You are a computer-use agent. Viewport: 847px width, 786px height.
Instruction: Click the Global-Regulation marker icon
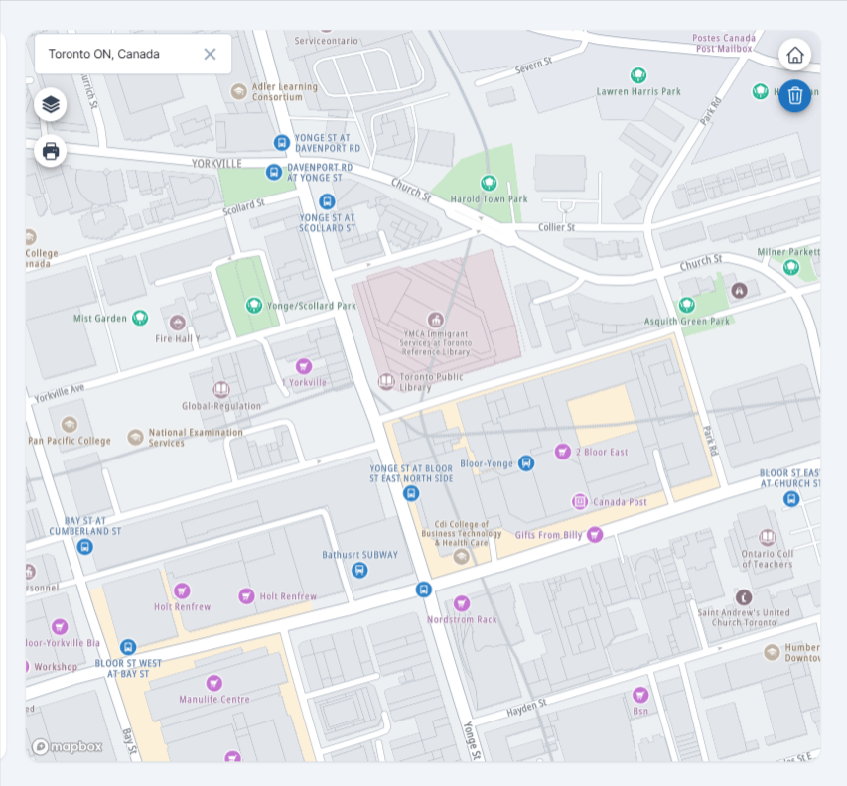point(220,389)
